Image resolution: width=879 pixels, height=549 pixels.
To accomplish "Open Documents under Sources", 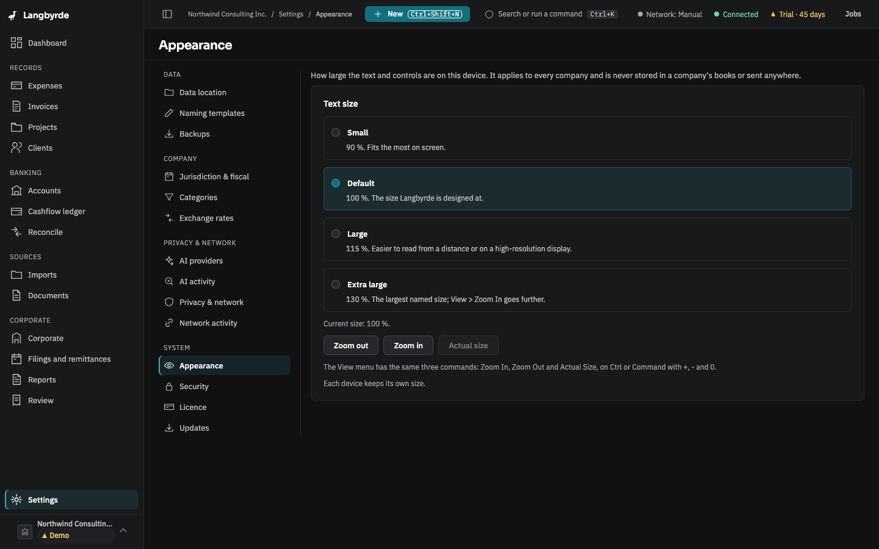I will [71, 295].
